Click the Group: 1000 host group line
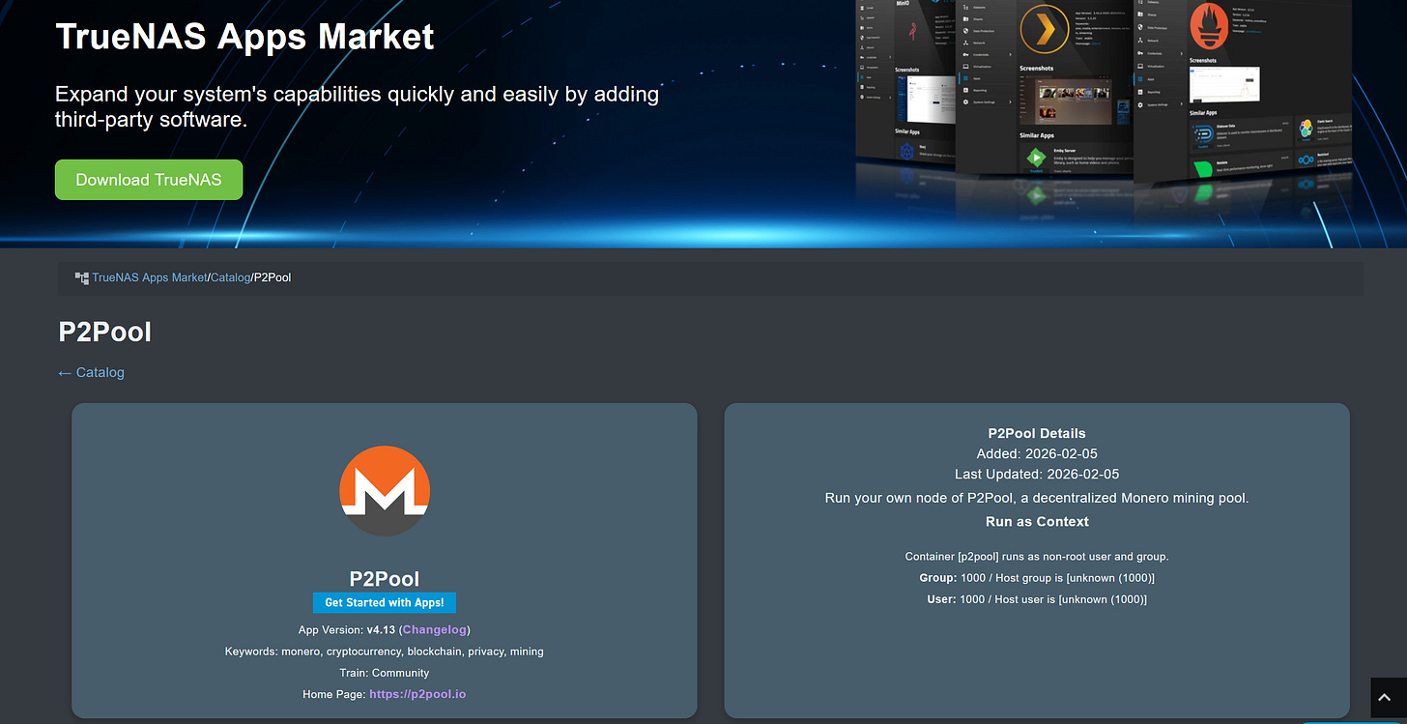This screenshot has width=1407, height=724. pos(1037,578)
